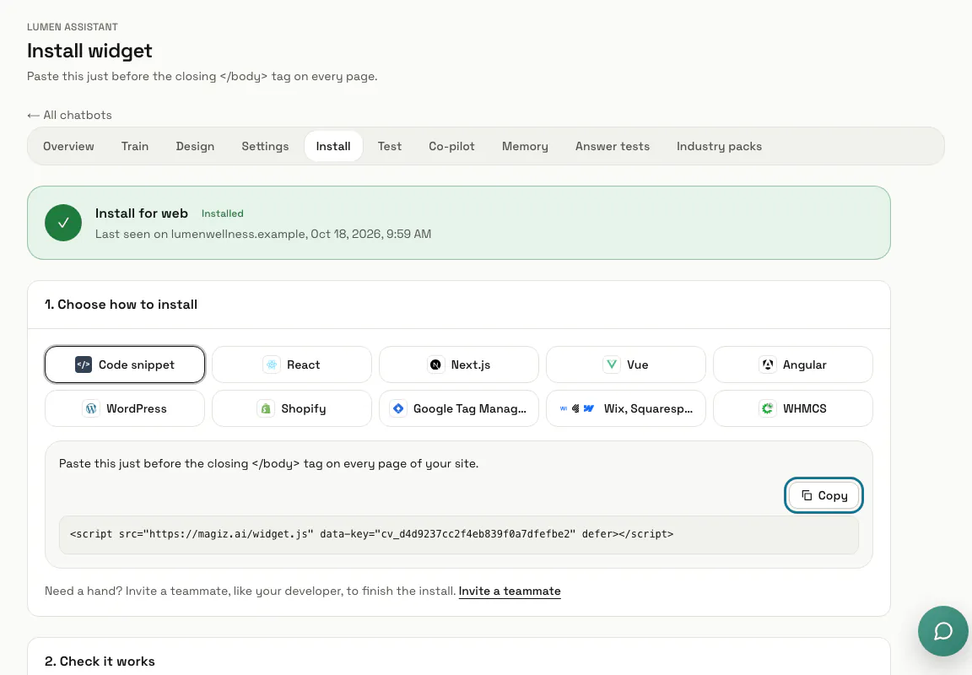
Task: Click the green installed checkmark icon
Action: (63, 223)
